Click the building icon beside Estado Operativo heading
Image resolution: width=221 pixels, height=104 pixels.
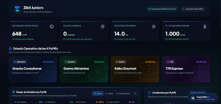point(10,49)
